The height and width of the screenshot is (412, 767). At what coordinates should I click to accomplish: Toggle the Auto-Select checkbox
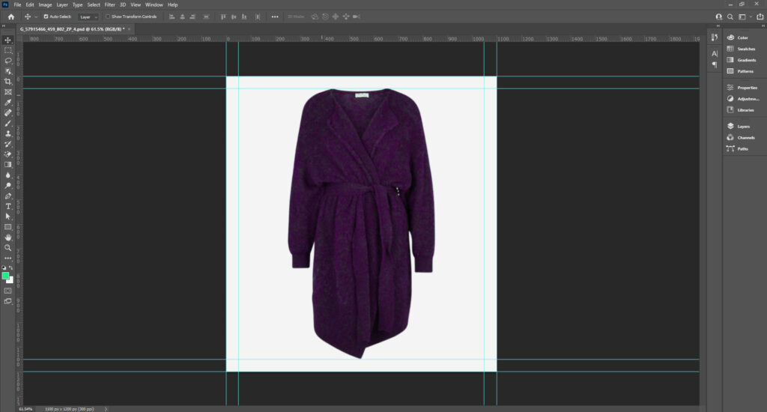(x=46, y=16)
